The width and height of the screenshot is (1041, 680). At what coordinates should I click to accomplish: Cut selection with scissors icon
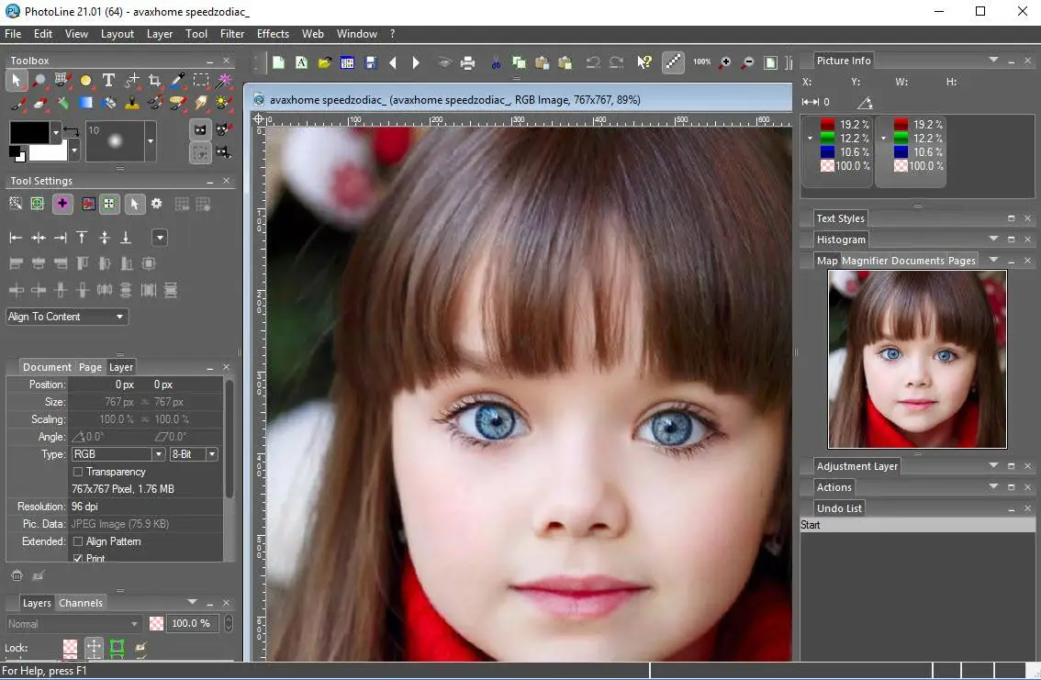point(496,63)
